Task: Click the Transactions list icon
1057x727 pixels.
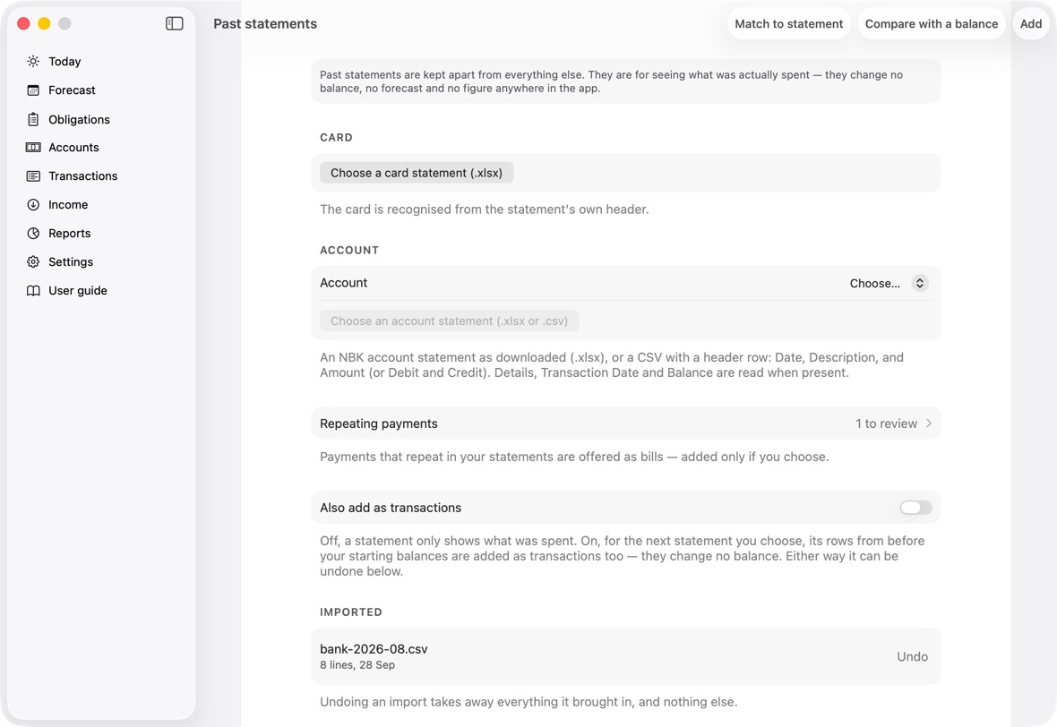Action: (x=33, y=175)
